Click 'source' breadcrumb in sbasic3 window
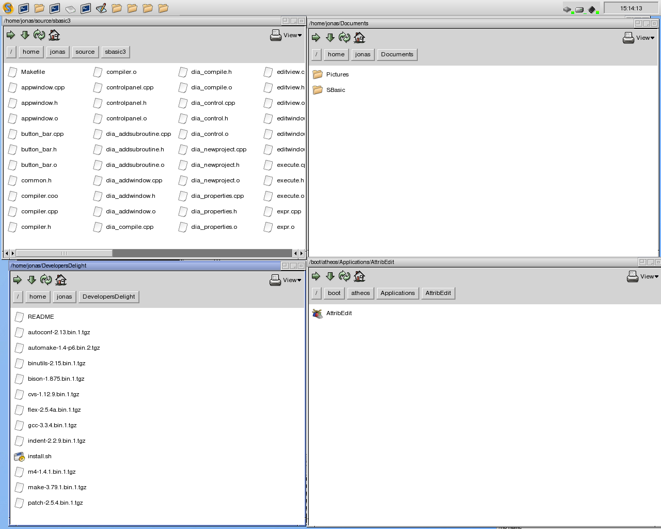 click(x=85, y=52)
